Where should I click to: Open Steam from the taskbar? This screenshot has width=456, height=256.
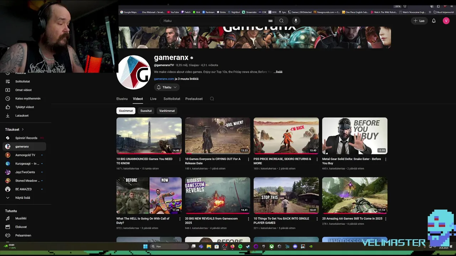(x=248, y=246)
